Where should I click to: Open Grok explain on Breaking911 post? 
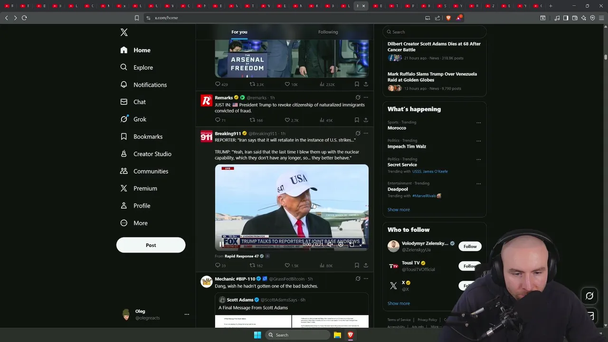358,133
